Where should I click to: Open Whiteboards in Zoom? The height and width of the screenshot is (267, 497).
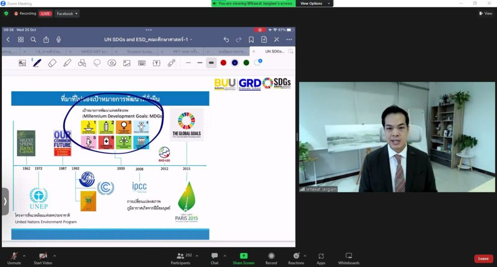(348, 257)
